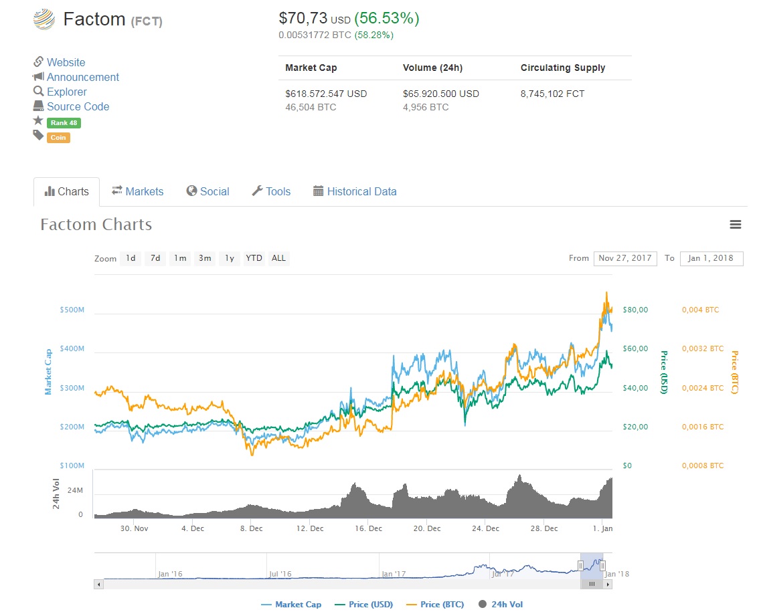
Task: Click the Price (USD) axis title
Action: (x=665, y=372)
